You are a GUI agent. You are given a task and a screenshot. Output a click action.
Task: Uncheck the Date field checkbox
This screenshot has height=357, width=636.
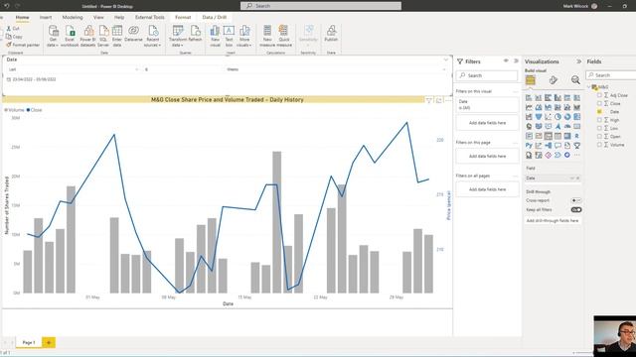(x=599, y=111)
